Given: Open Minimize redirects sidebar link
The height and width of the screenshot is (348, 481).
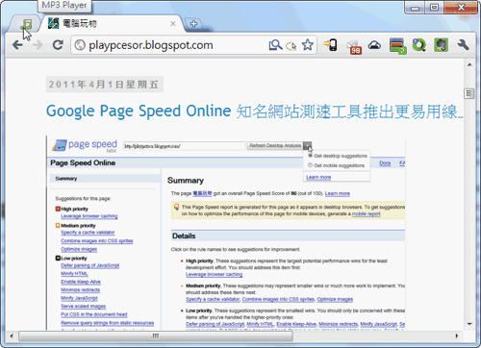Looking at the screenshot, I should coord(80,289).
